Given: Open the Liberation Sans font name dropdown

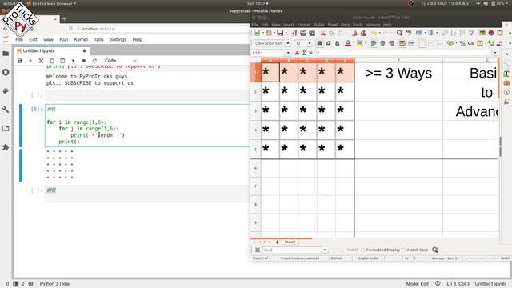Looking at the screenshot, I should (x=288, y=43).
